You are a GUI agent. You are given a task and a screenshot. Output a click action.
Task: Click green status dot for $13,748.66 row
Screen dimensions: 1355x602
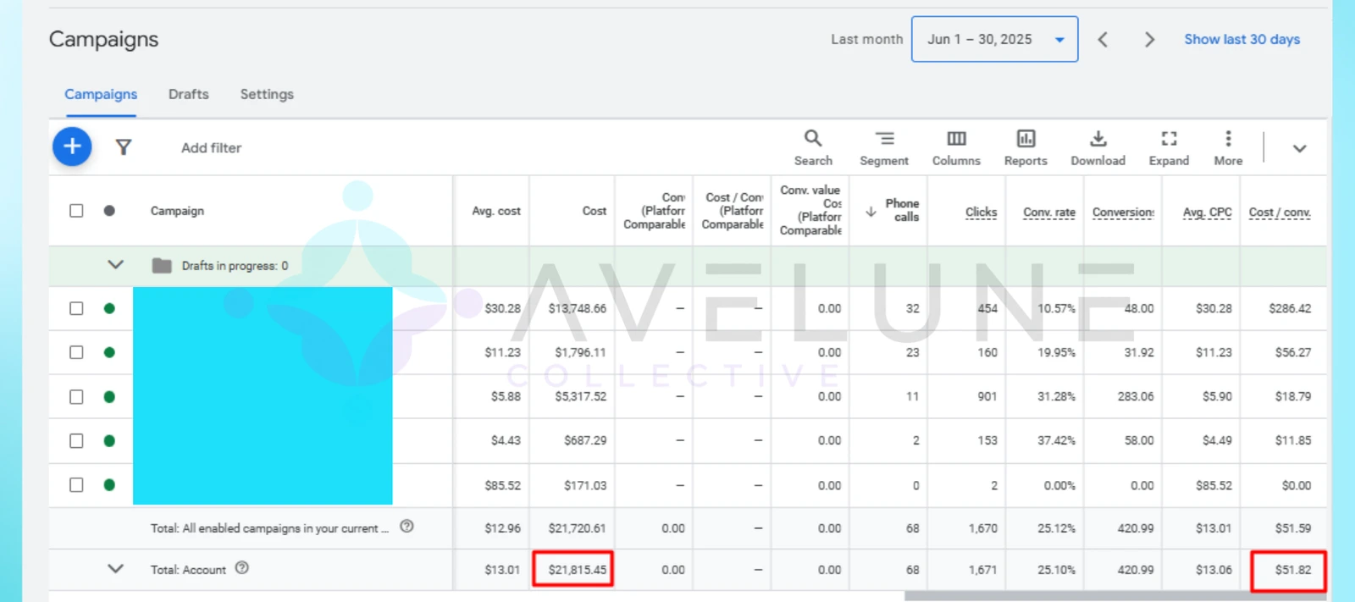click(x=109, y=308)
